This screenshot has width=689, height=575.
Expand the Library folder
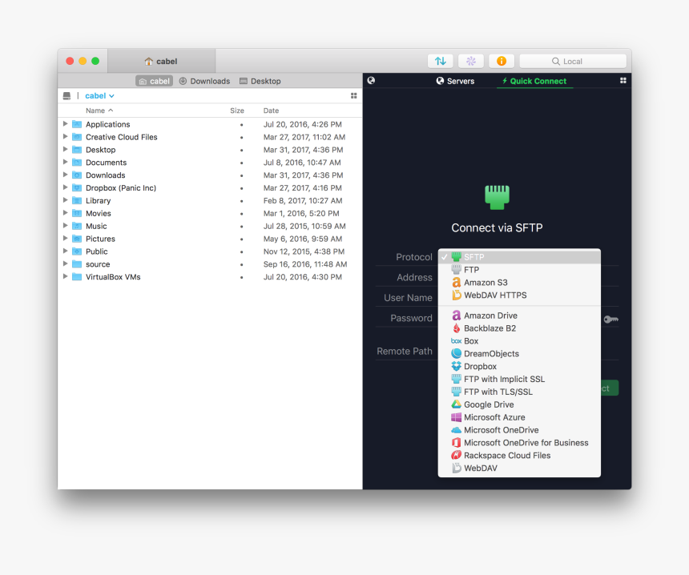coord(66,200)
